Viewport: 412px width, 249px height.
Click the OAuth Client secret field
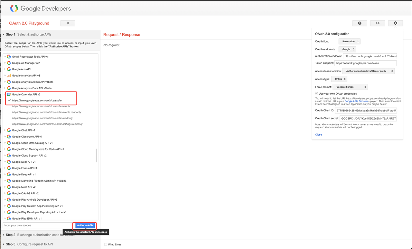point(368,119)
